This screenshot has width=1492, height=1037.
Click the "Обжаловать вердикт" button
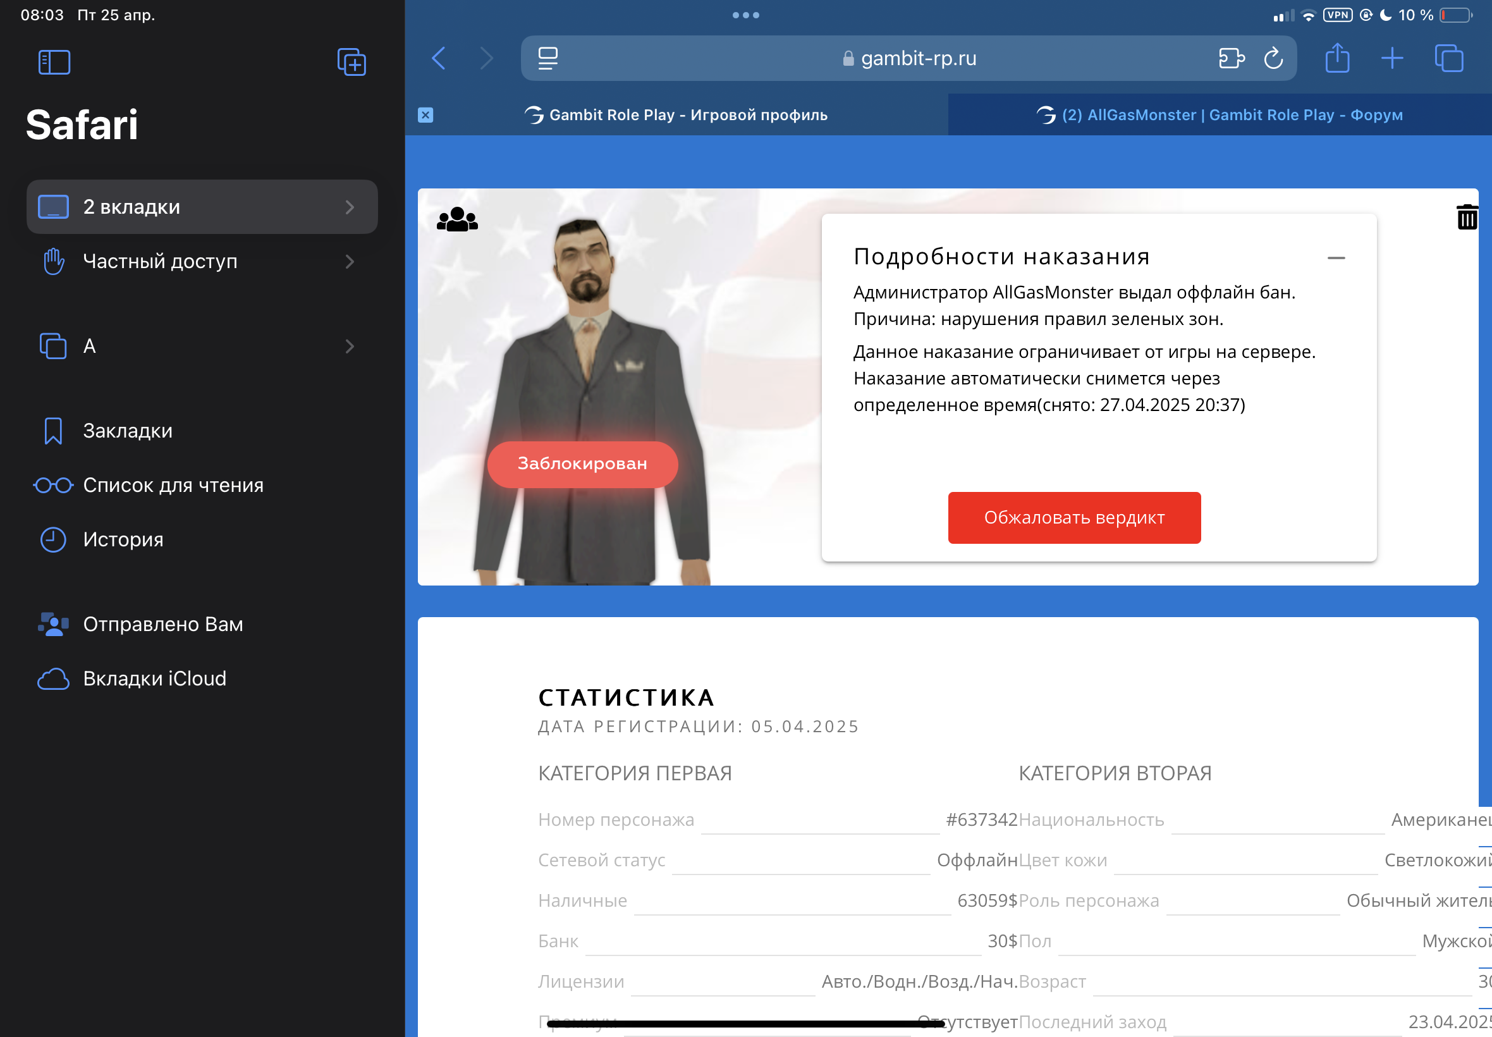(x=1073, y=518)
